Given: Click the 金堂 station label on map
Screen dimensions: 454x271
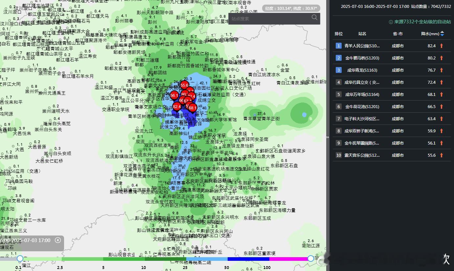Looking at the screenshot, I should 285,70.
